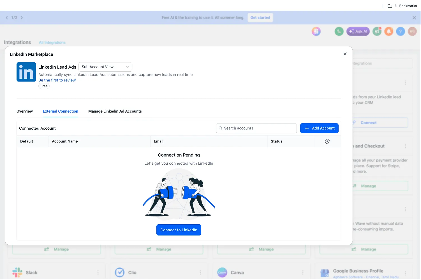
Task: Open options menu on Clio card
Action: (200, 272)
